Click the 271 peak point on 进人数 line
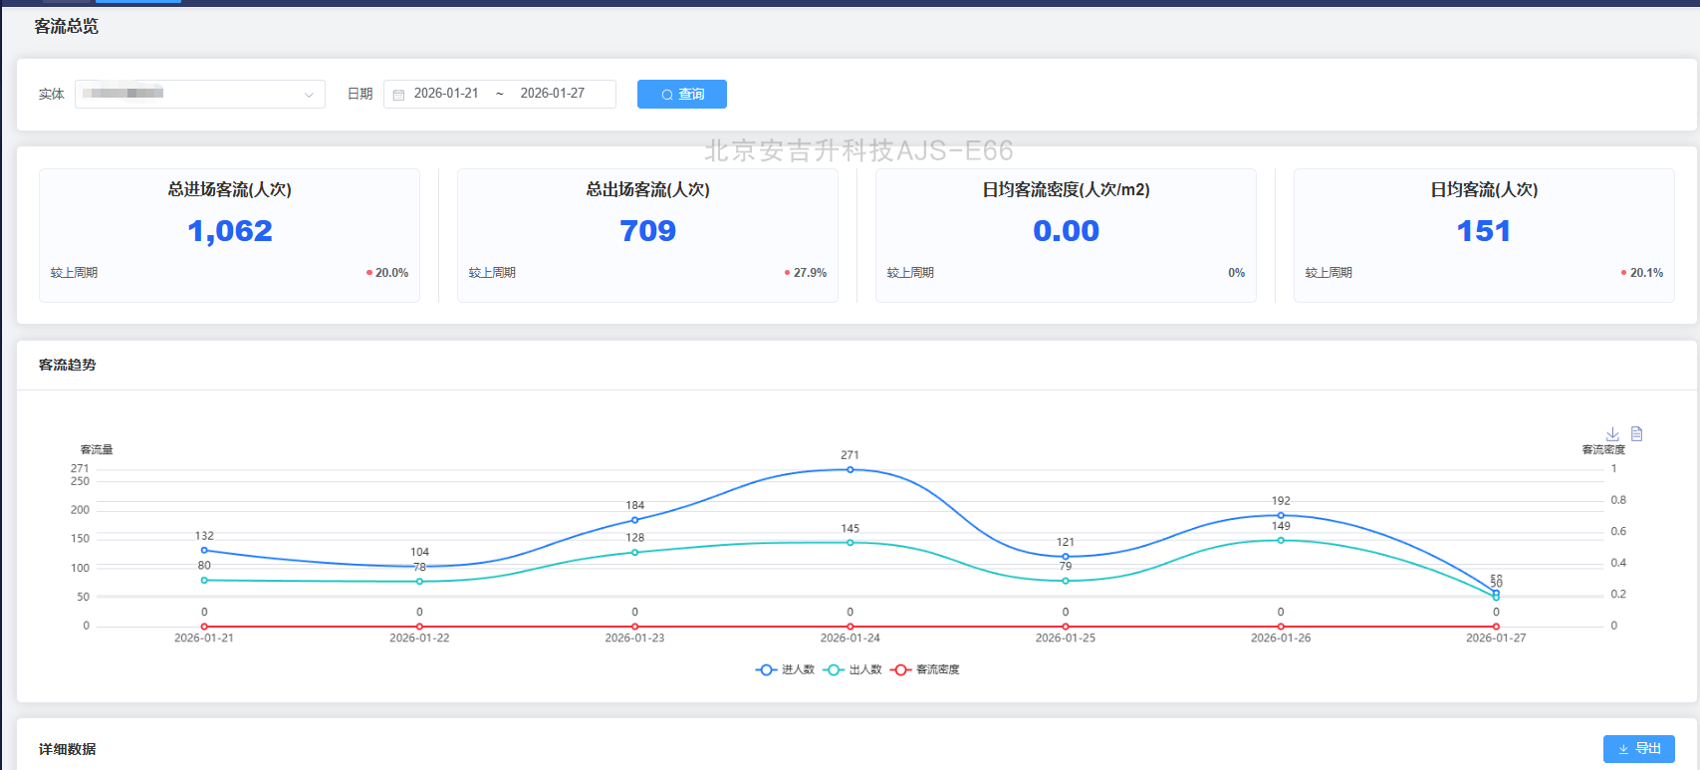This screenshot has height=770, width=1700. pyautogui.click(x=850, y=469)
